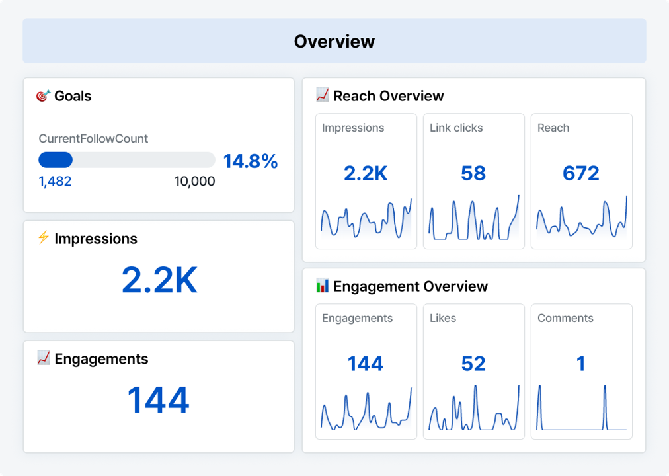Select the 2.2K Impressions value
Image resolution: width=669 pixels, height=476 pixels.
(159, 280)
